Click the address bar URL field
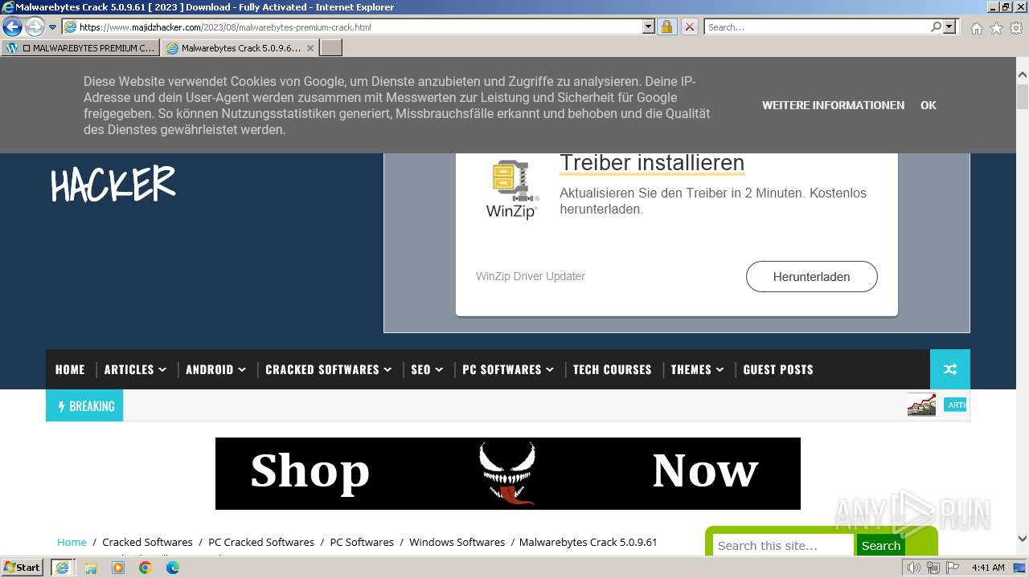Image resolution: width=1029 pixels, height=578 pixels. [x=352, y=27]
